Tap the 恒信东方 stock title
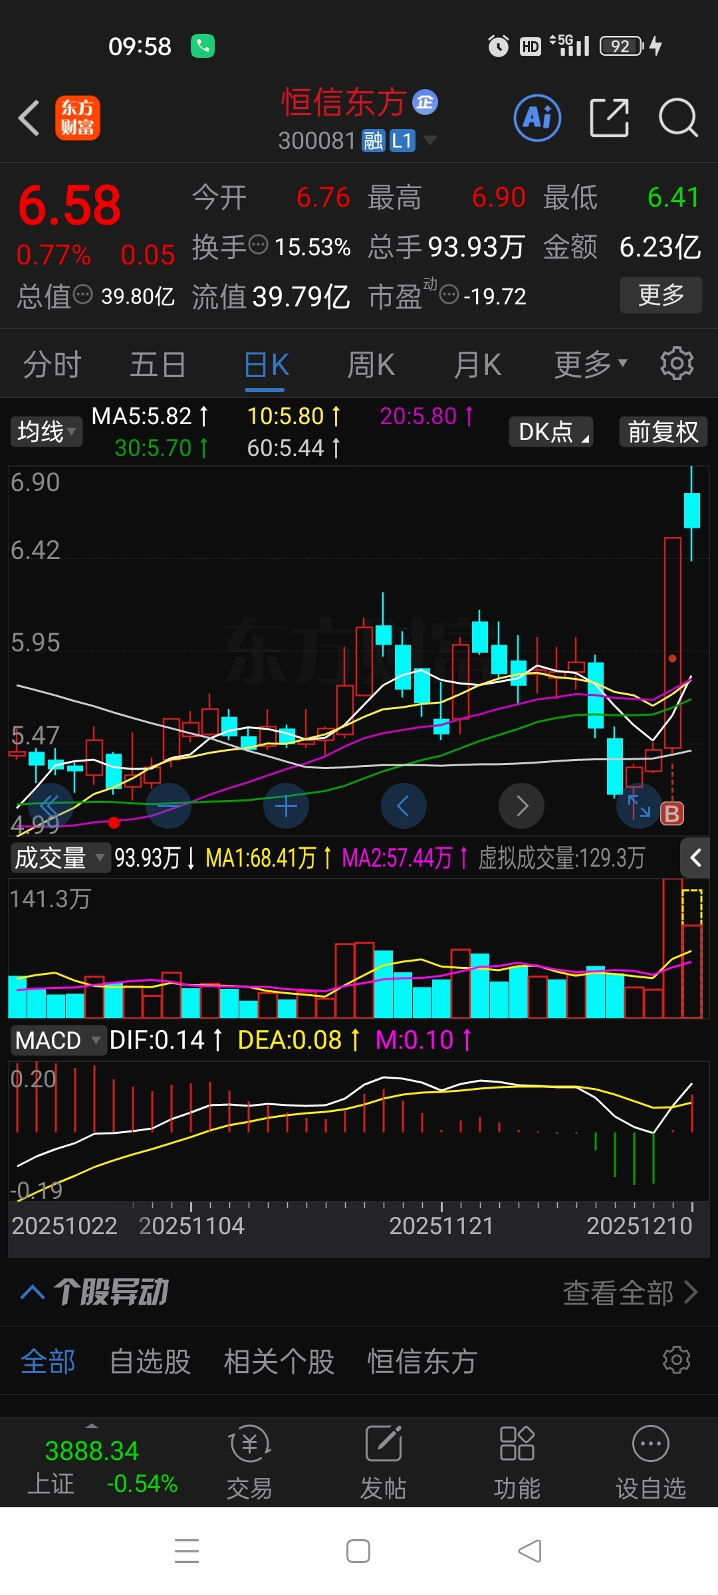Screen dimensions: 718x1595 point(343,102)
